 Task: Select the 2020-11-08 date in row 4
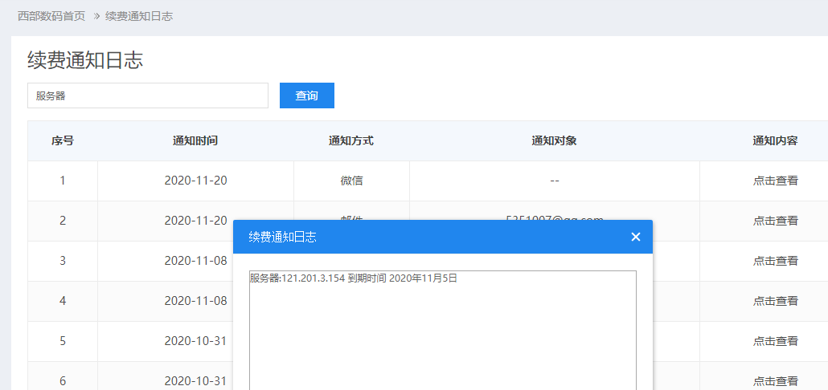click(195, 301)
